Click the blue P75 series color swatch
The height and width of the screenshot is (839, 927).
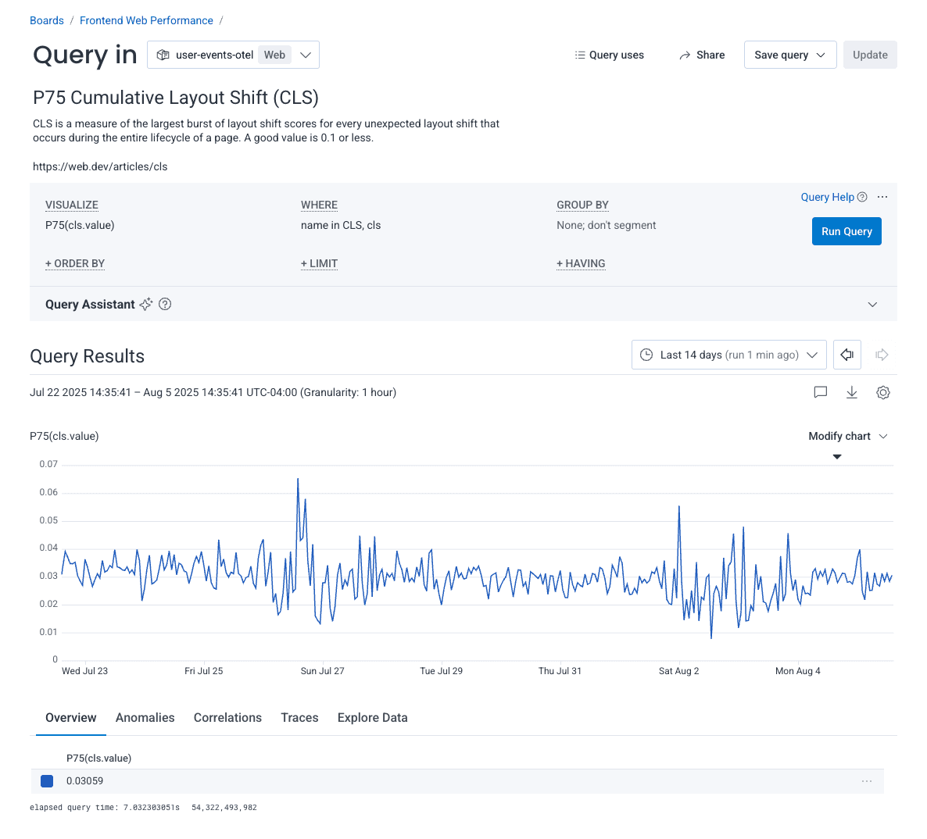tap(47, 781)
